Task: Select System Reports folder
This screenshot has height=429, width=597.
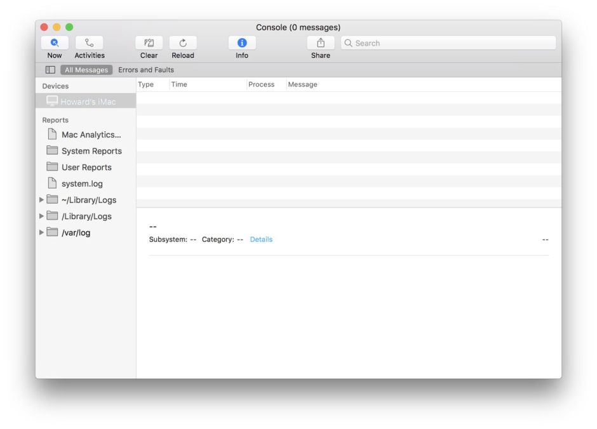Action: click(91, 151)
